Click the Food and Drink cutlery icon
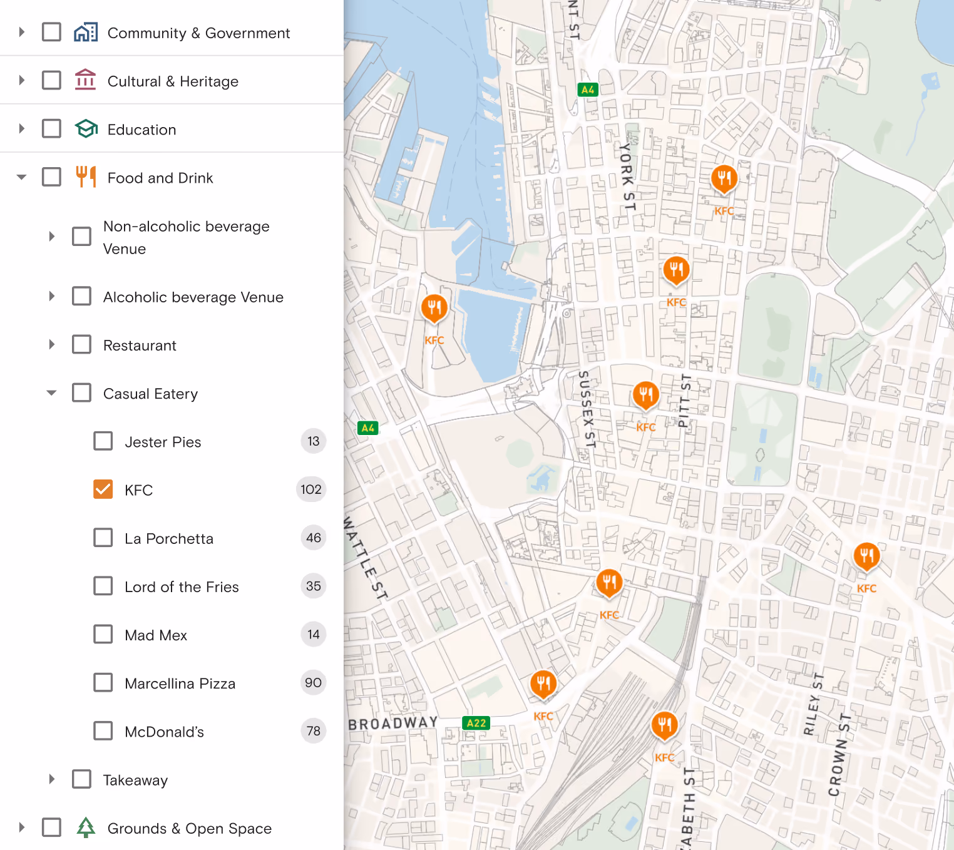Viewport: 954px width, 850px height. 86,177
